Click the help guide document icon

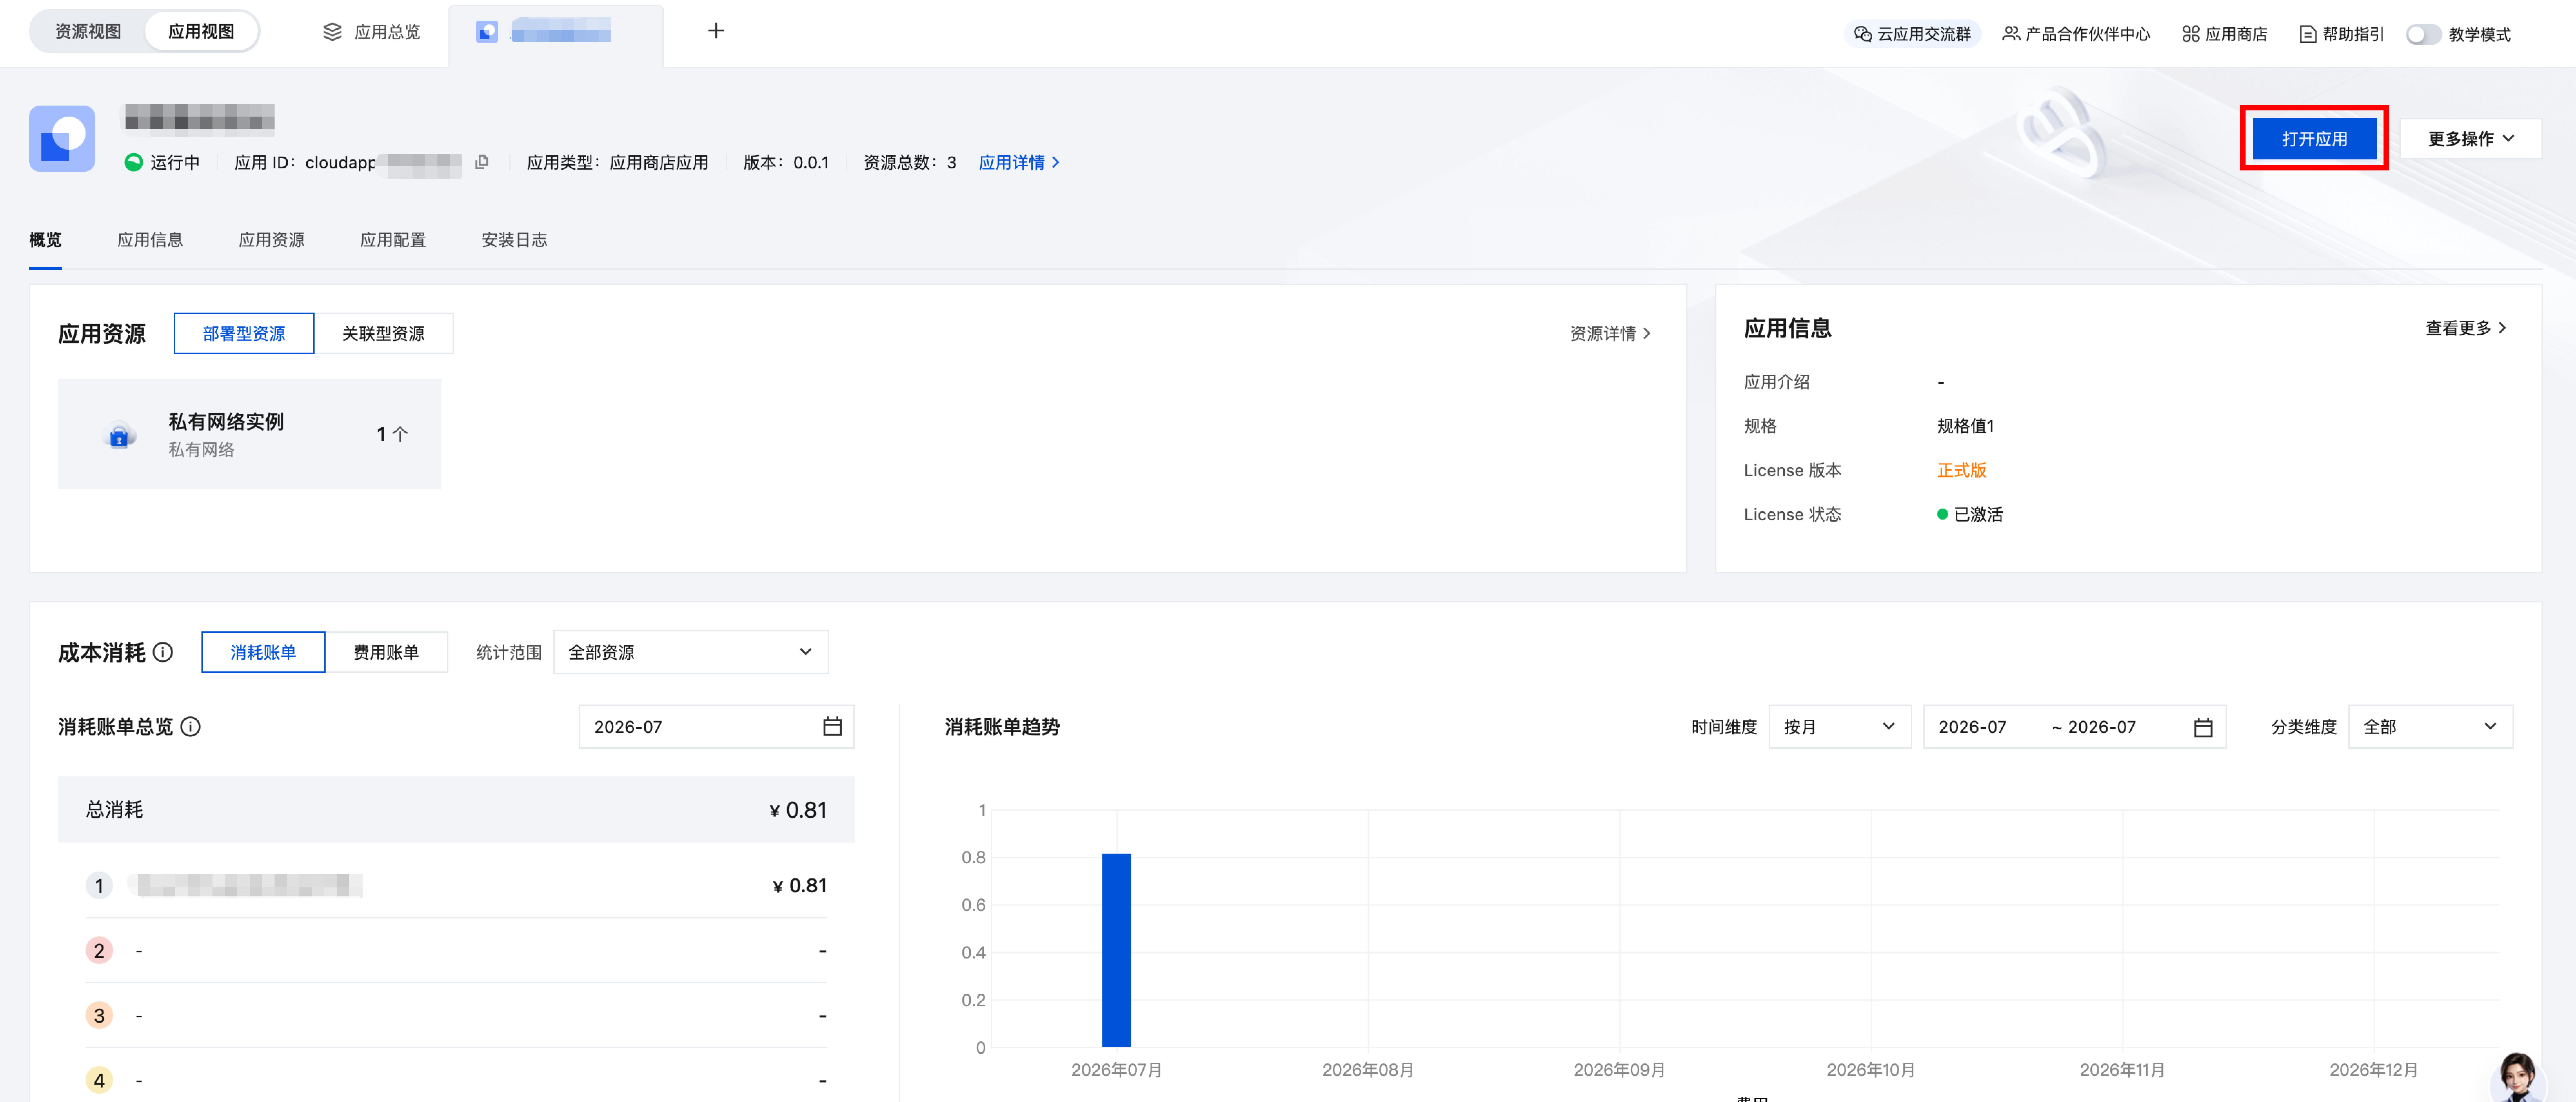point(2308,34)
